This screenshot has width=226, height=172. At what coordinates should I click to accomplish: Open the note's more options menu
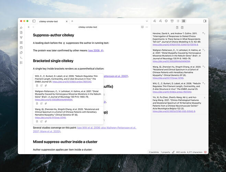147,27
